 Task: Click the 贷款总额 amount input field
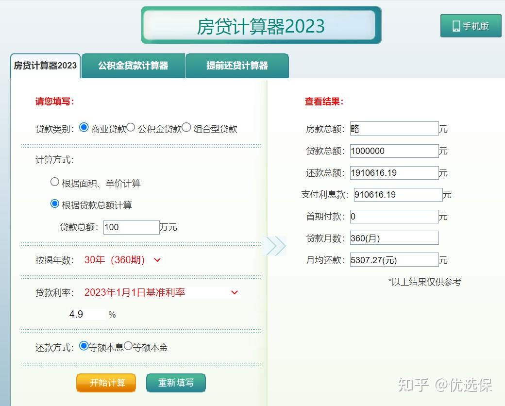(131, 227)
